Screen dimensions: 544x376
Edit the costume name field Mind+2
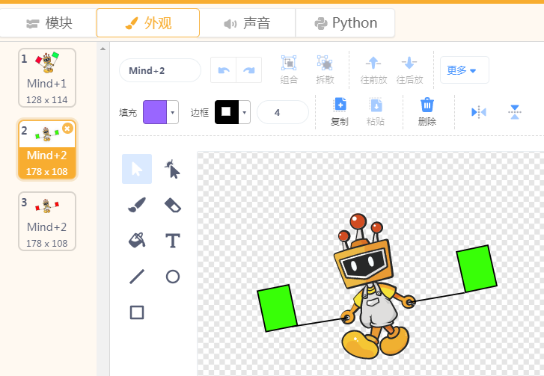point(160,70)
